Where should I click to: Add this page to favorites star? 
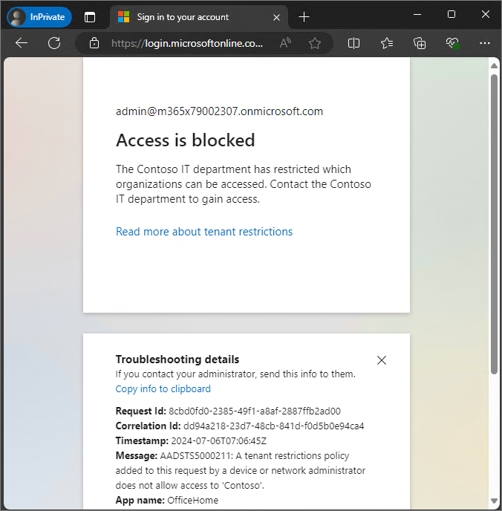click(314, 43)
